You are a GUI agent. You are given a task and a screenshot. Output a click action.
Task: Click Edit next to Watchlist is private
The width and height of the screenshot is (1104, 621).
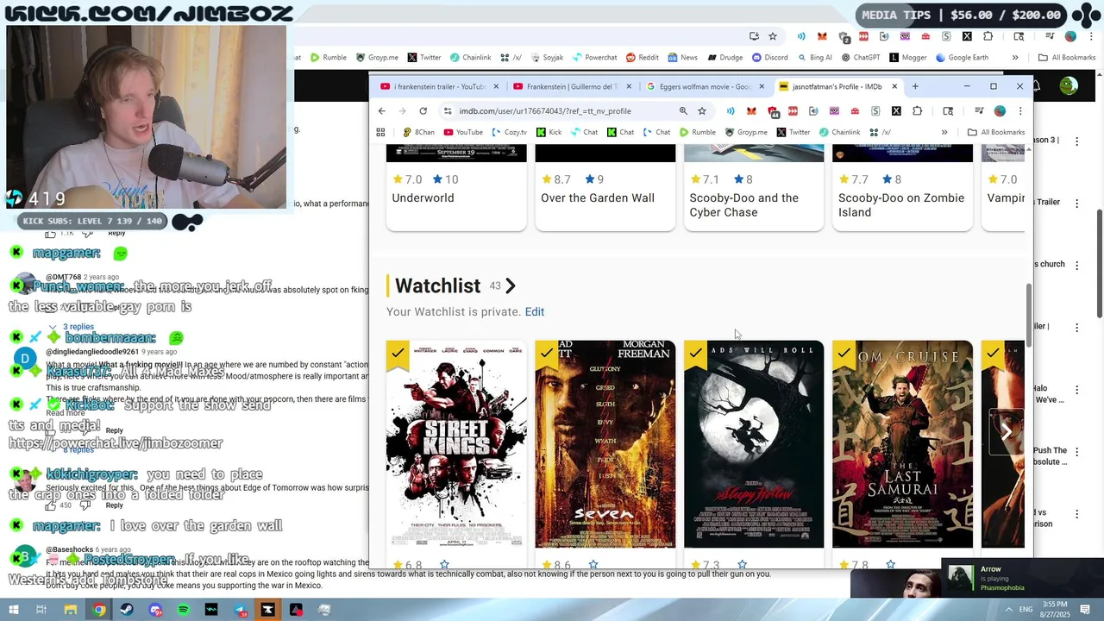point(534,311)
